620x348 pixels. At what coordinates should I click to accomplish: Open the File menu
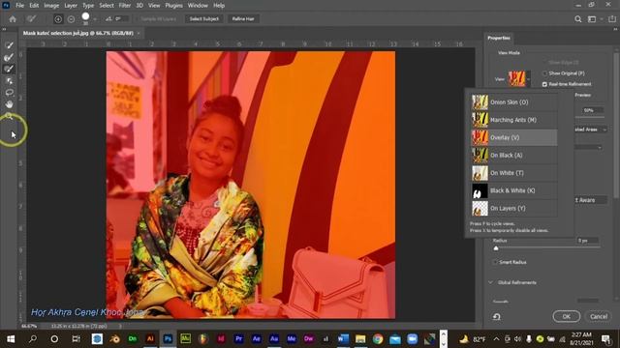click(x=19, y=6)
